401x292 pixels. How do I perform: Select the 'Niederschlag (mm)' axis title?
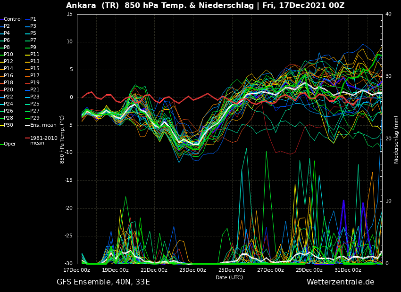tap(396, 140)
